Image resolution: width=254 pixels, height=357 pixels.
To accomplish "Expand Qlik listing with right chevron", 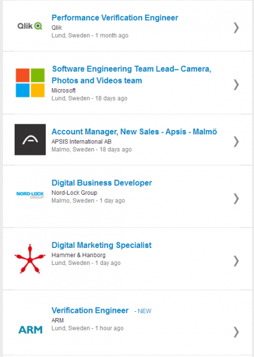I will (237, 28).
